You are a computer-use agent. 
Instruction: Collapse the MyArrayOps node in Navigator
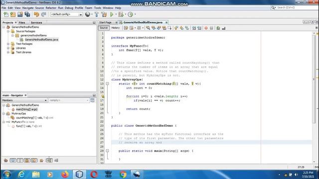(3, 113)
